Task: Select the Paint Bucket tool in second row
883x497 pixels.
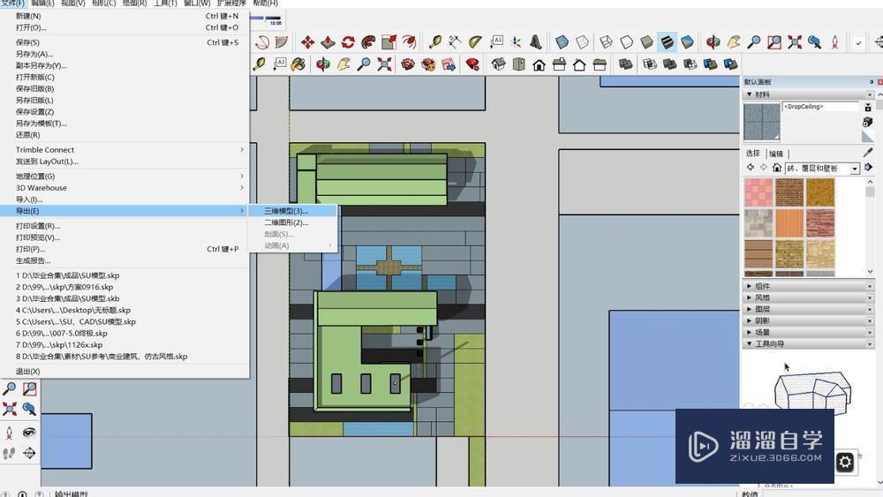Action: [298, 64]
